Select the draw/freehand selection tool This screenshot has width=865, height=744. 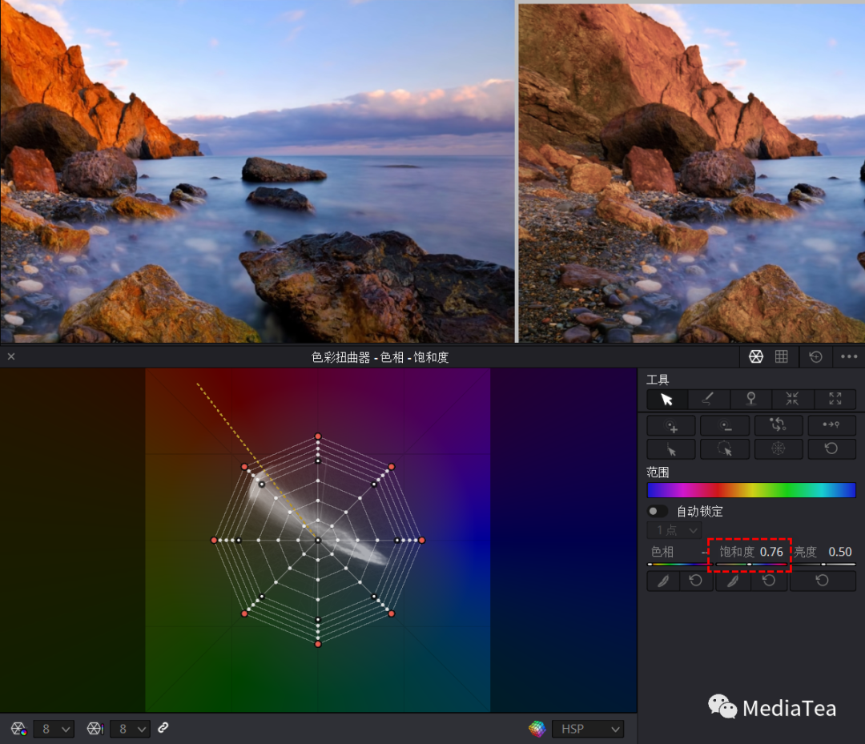(708, 400)
